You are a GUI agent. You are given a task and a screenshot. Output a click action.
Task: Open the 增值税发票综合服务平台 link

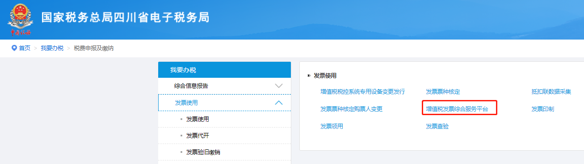[457, 109]
